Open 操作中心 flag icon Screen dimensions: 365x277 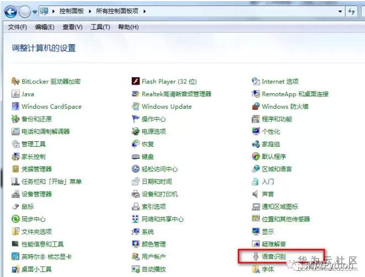136,119
